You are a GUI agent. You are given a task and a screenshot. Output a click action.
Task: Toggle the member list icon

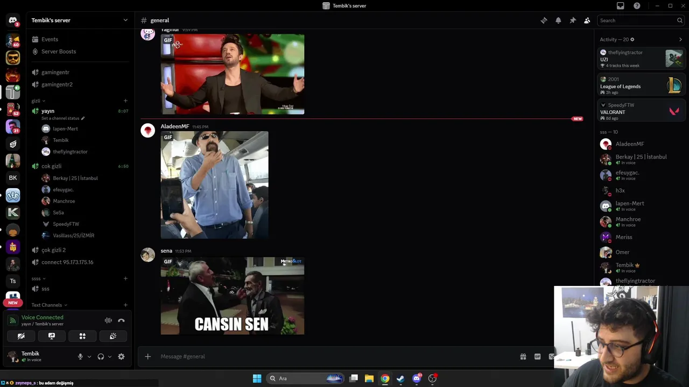(x=587, y=20)
